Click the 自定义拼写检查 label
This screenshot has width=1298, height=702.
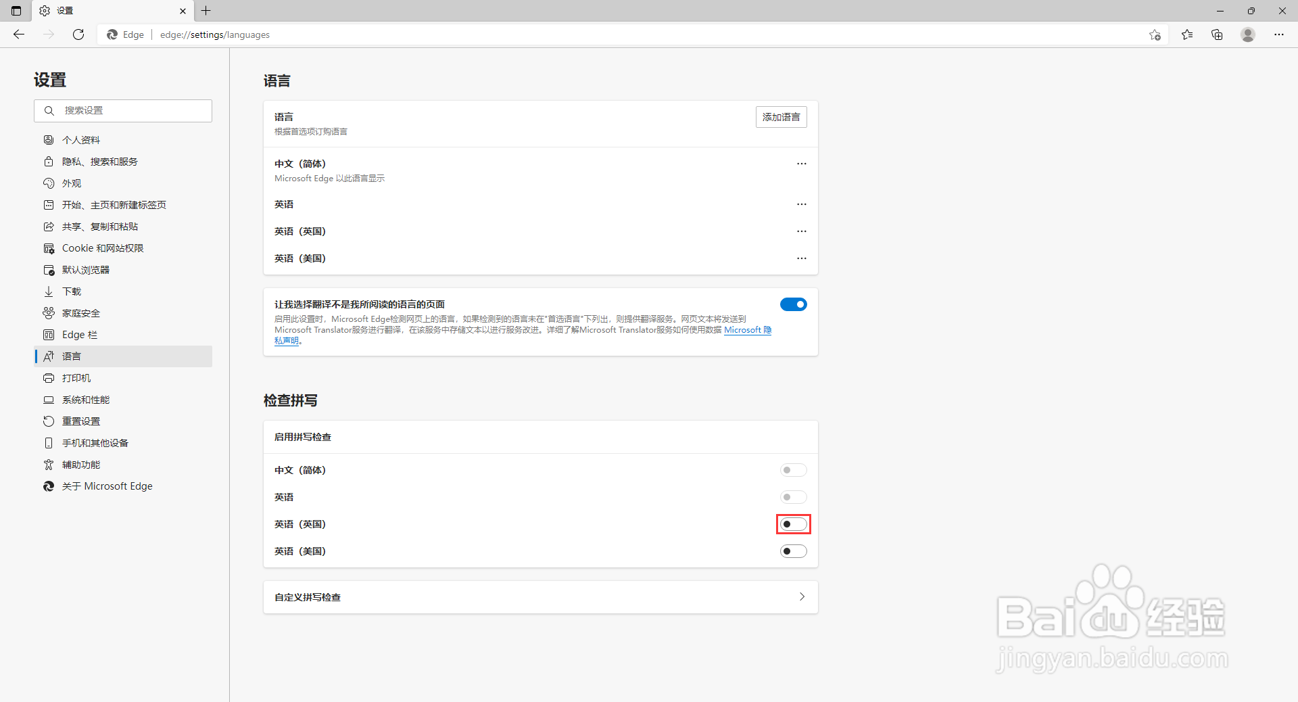click(x=308, y=597)
